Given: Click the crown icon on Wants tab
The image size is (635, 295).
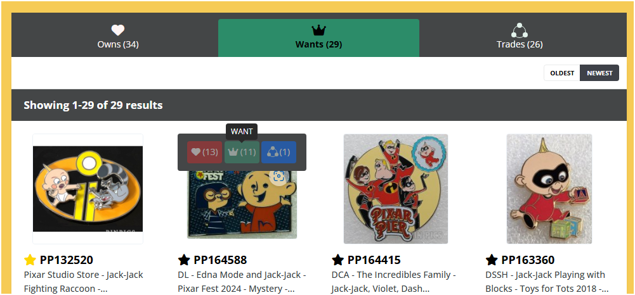Looking at the screenshot, I should pyautogui.click(x=318, y=30).
